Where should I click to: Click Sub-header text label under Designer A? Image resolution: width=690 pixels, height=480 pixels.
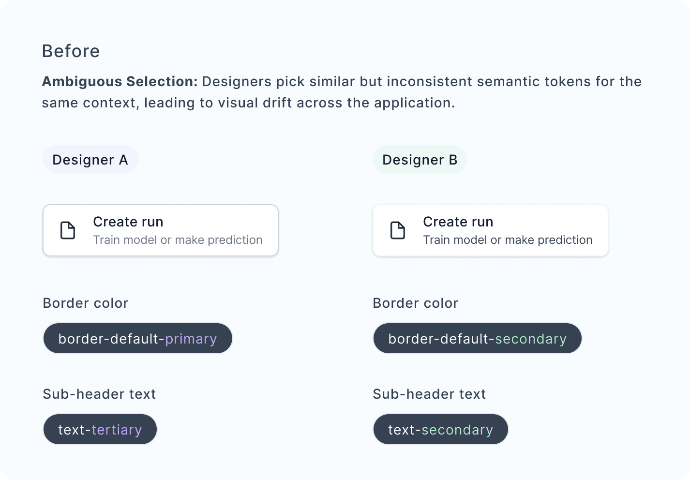click(x=100, y=394)
